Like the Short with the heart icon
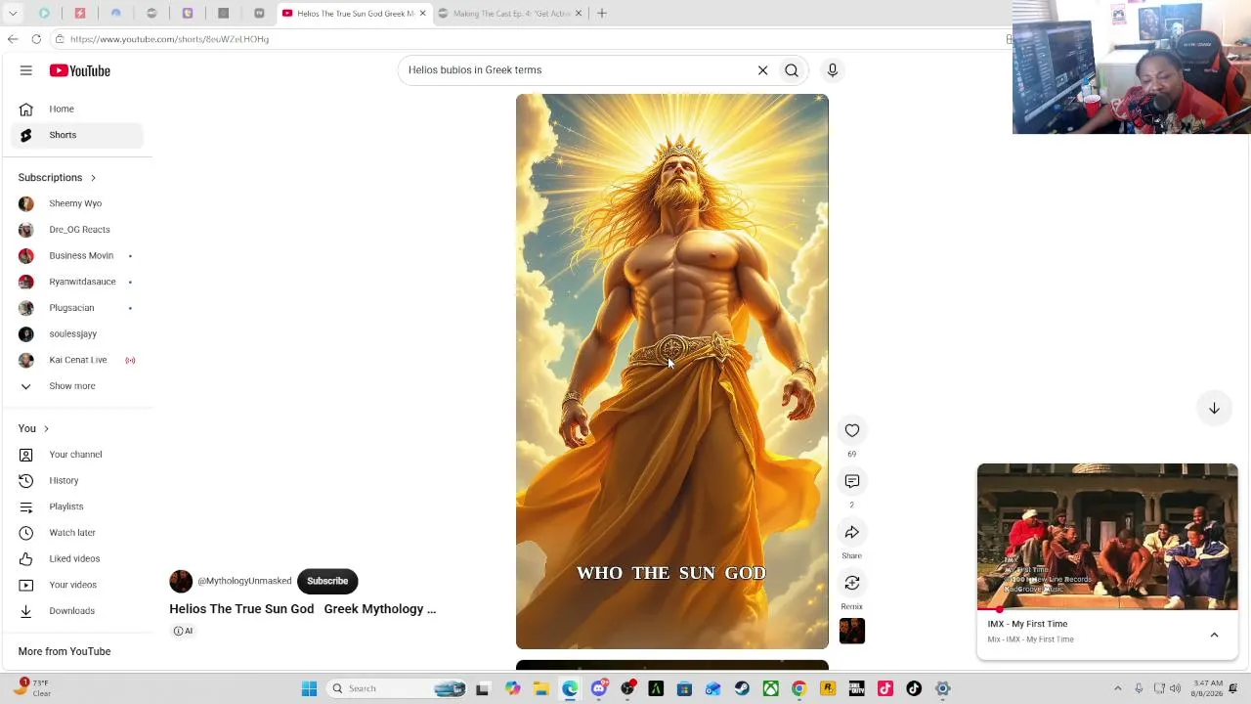 pos(852,430)
